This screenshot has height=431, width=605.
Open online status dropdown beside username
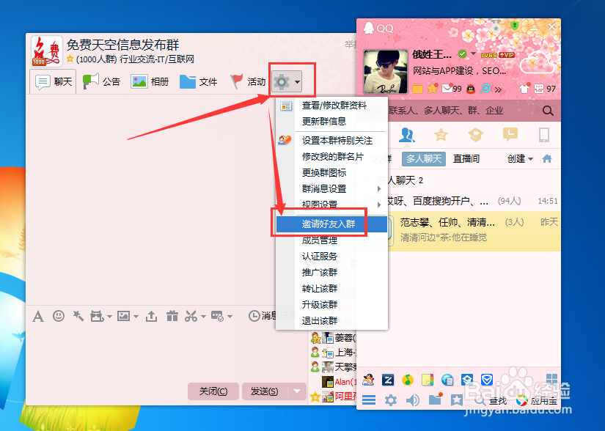click(473, 54)
